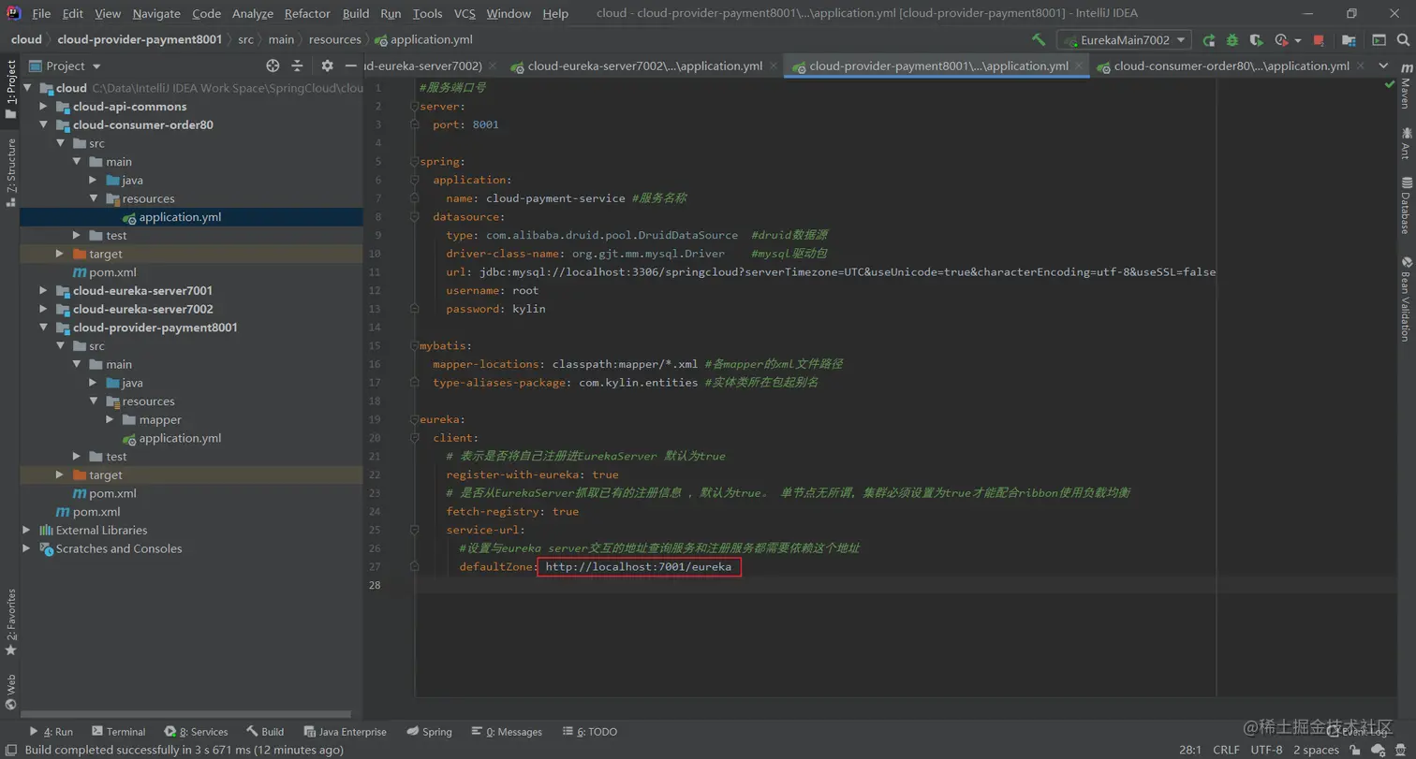The image size is (1416, 759).
Task: Show hidden editor tabs list chevron
Action: 1384,66
